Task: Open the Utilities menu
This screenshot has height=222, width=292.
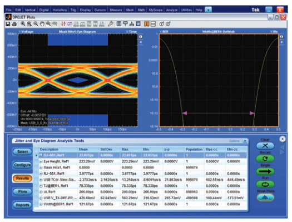Action: 186,10
